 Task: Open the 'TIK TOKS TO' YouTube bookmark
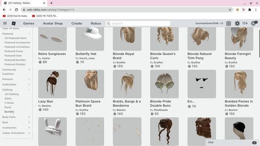click(45, 16)
